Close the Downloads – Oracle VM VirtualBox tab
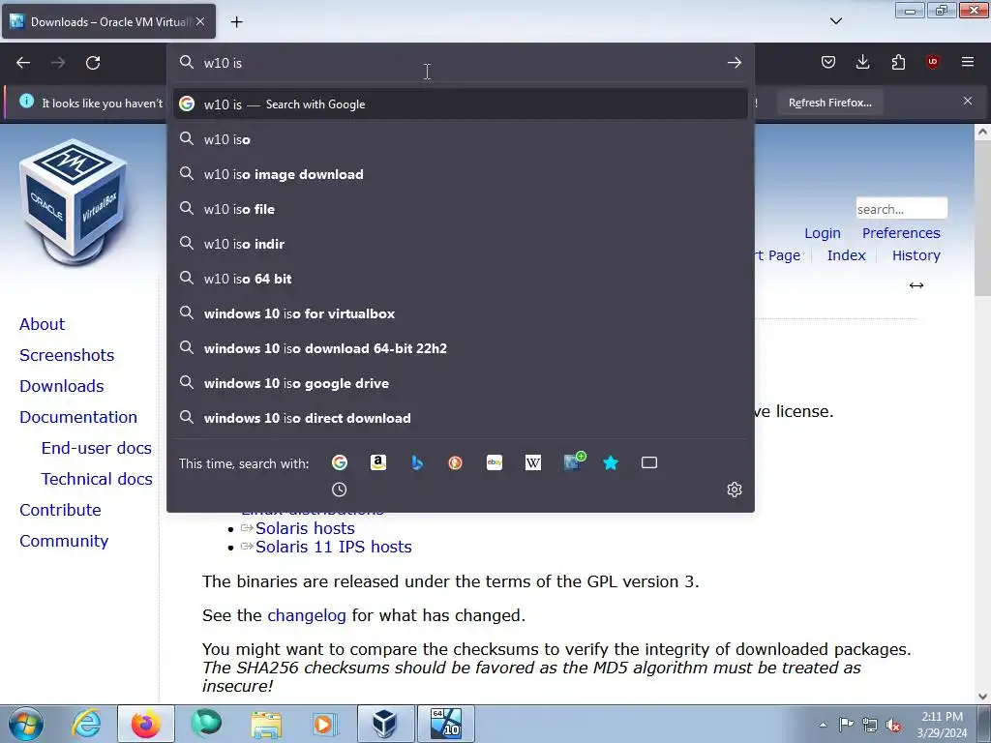 point(200,21)
